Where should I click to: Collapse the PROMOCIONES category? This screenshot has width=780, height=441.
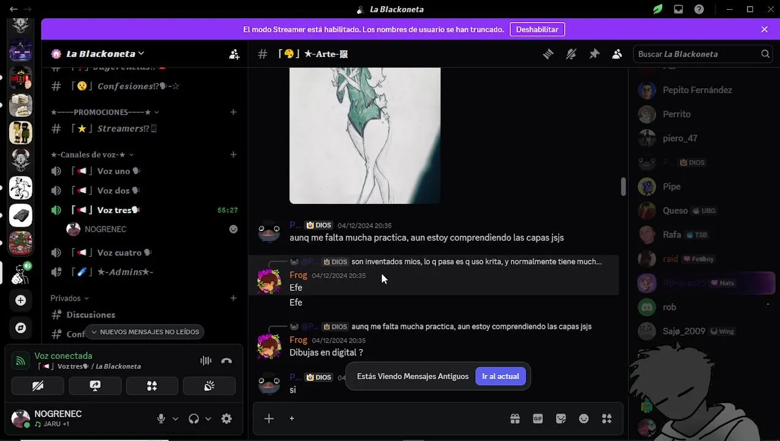pyautogui.click(x=105, y=112)
